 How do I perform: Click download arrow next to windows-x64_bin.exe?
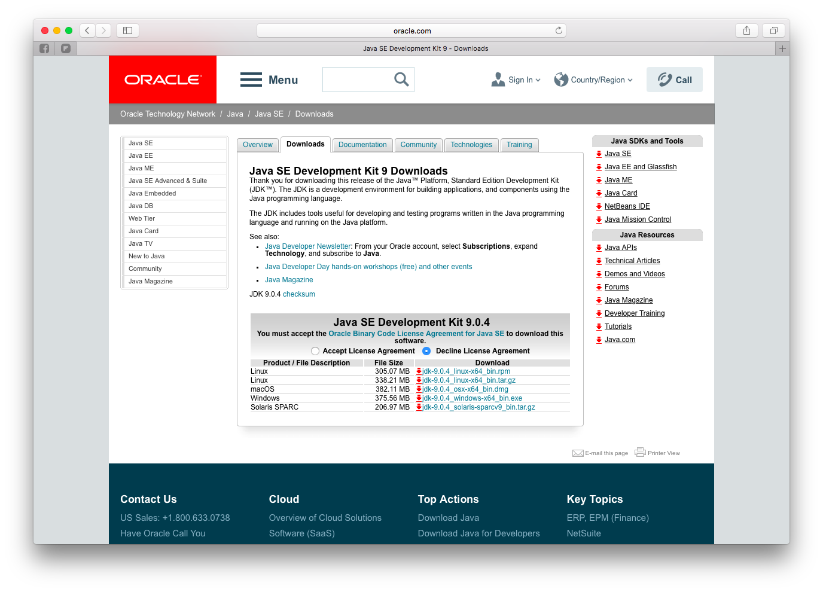click(x=419, y=398)
